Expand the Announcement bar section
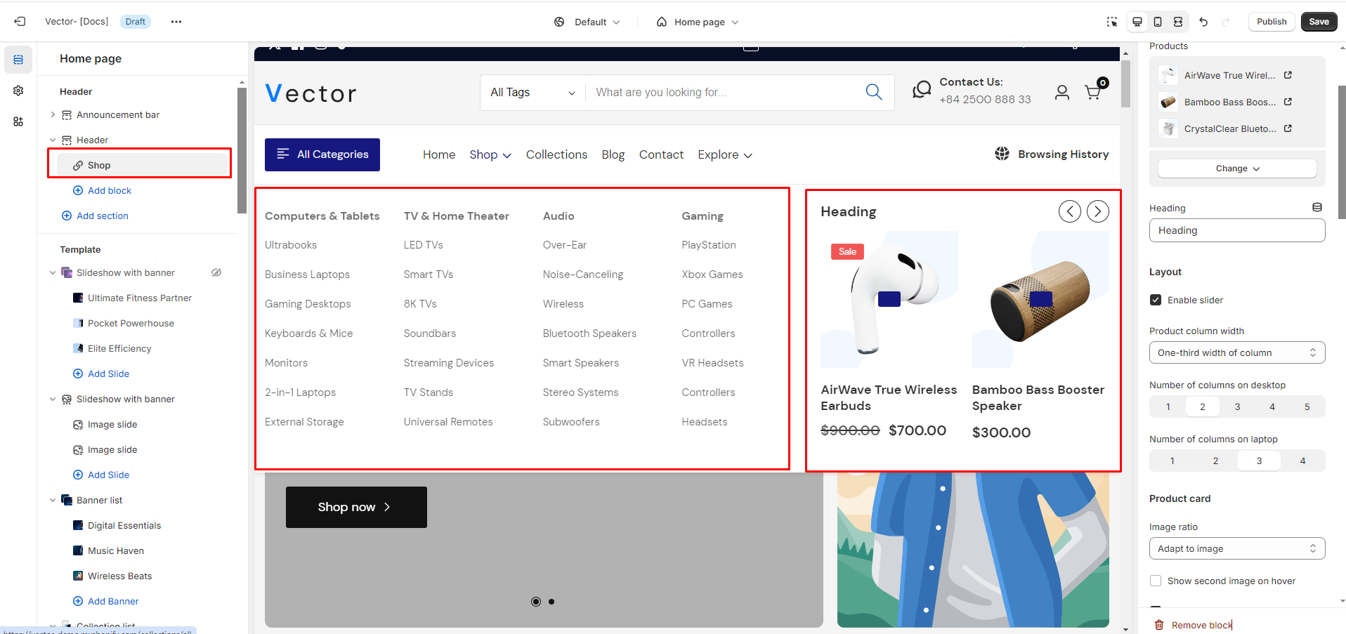The image size is (1346, 634). pyautogui.click(x=53, y=114)
